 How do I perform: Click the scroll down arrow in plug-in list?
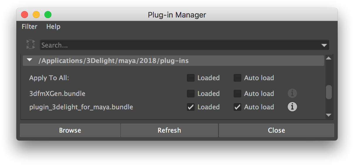[x=329, y=115]
